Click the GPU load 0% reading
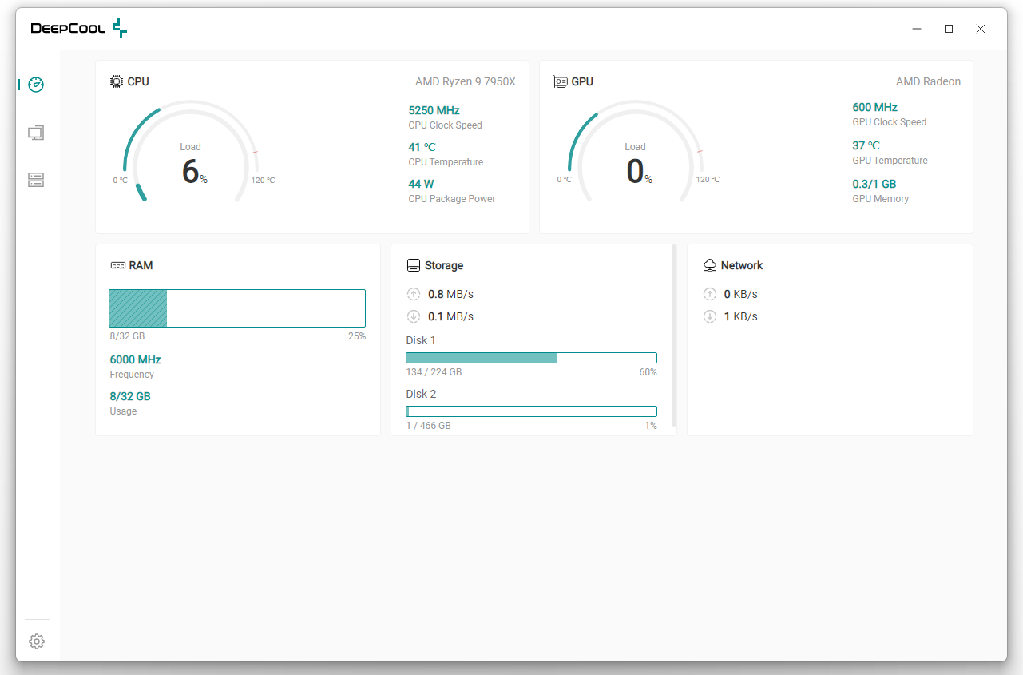The image size is (1023, 675). 639,171
